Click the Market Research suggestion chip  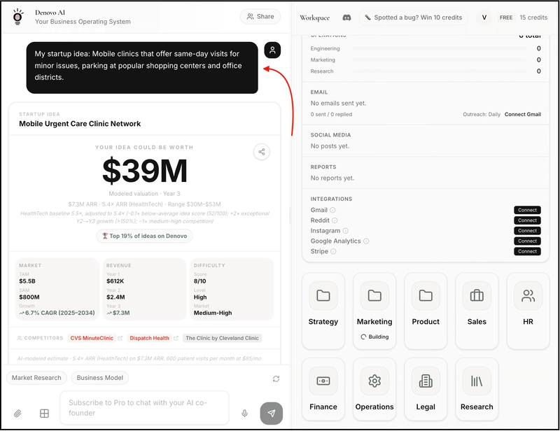(36, 378)
